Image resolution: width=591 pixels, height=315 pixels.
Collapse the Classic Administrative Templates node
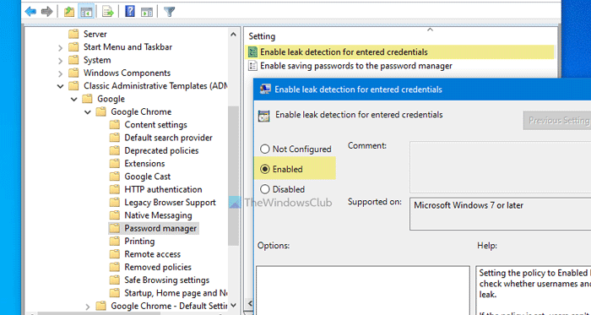click(x=60, y=86)
